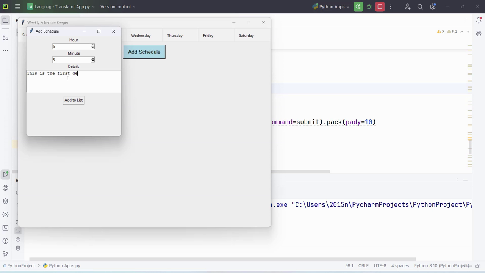
Task: Jump to previous highlighted error arrow
Action: (462, 32)
